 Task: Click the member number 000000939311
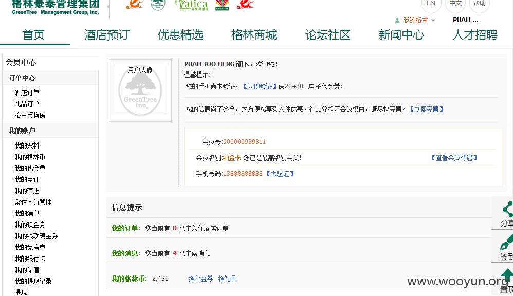click(244, 142)
